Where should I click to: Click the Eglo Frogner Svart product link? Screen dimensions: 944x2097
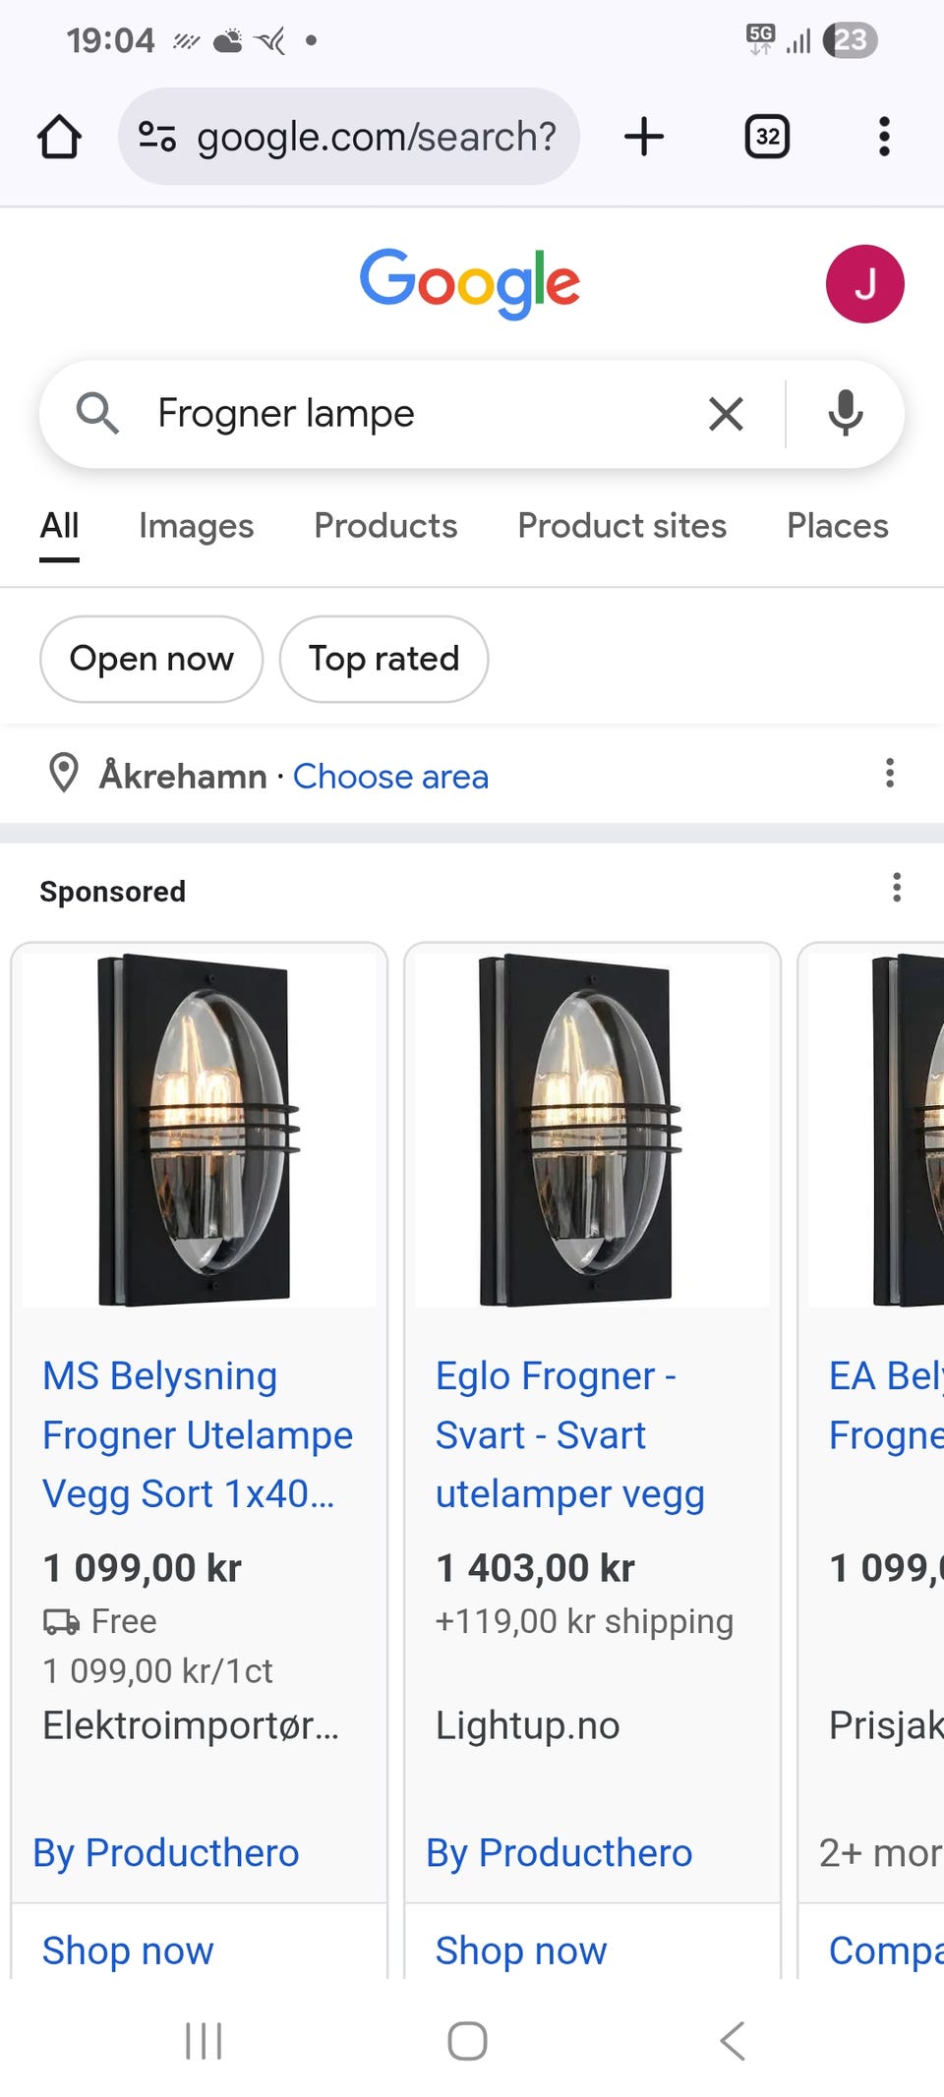[x=569, y=1434]
